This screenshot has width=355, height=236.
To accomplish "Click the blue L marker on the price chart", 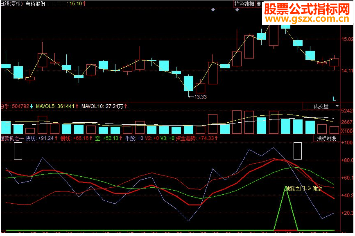I will 334,99.
